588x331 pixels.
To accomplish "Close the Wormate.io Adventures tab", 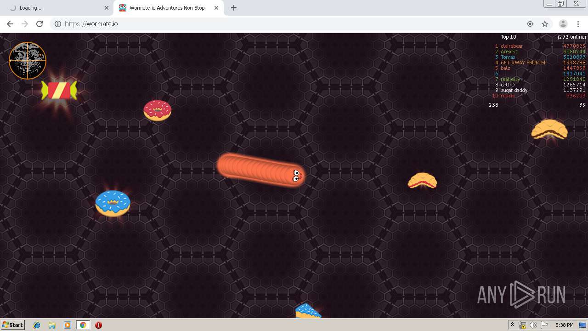I will [x=216, y=8].
